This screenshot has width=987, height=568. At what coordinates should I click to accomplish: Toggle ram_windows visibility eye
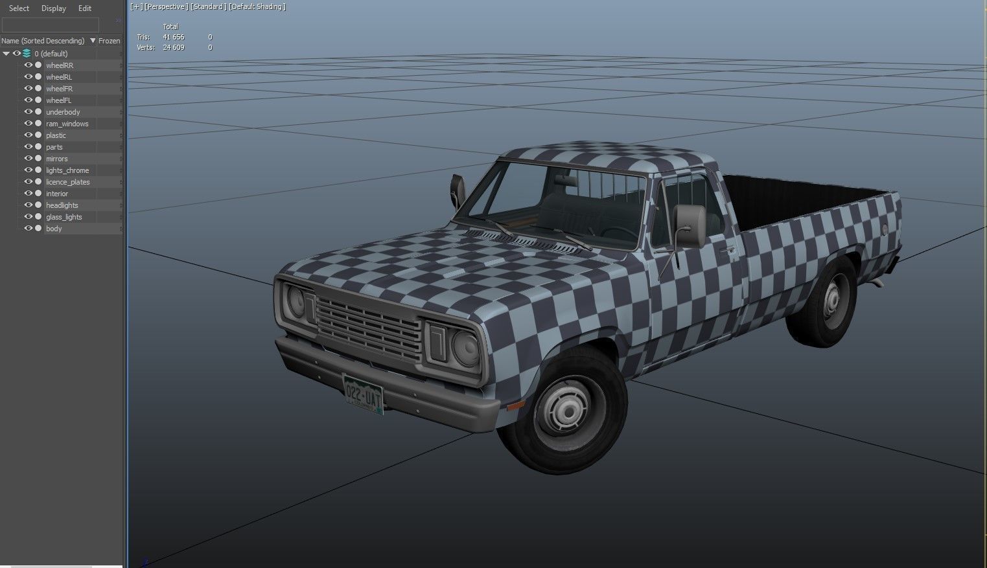(x=29, y=124)
